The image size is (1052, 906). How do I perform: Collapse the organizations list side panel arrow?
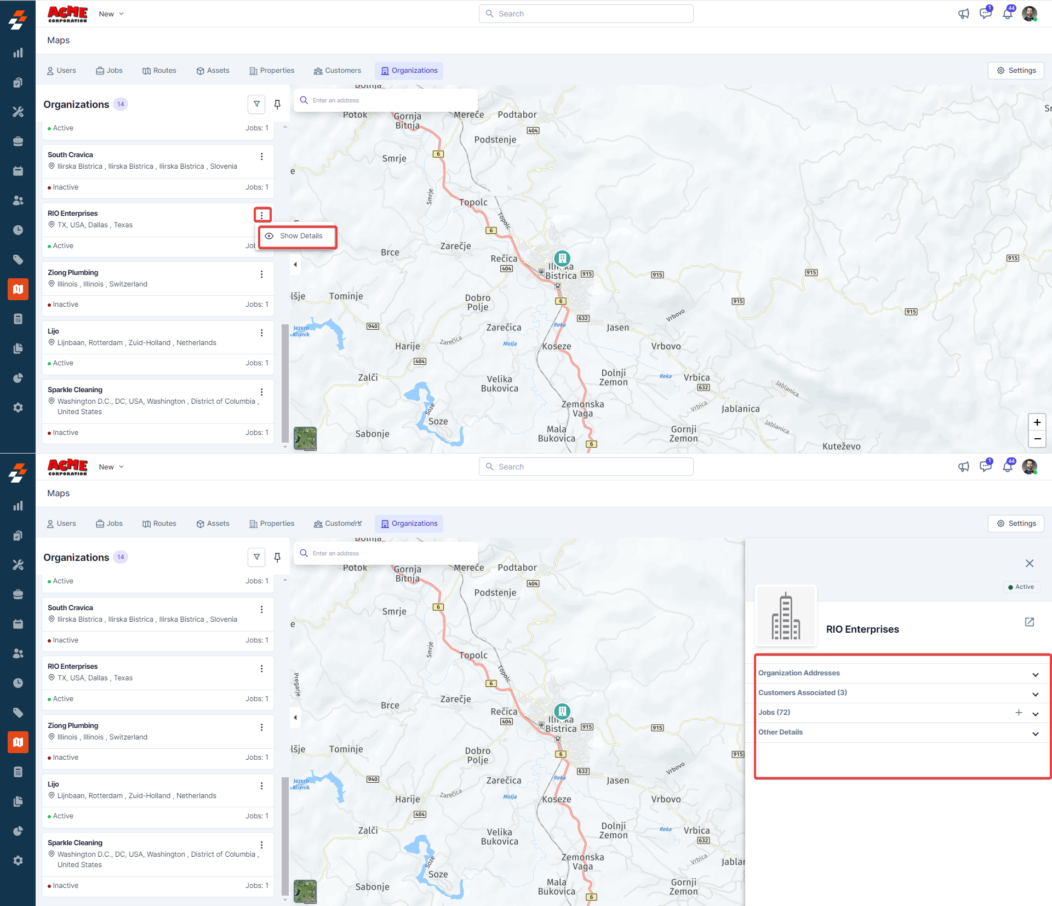pyautogui.click(x=295, y=265)
